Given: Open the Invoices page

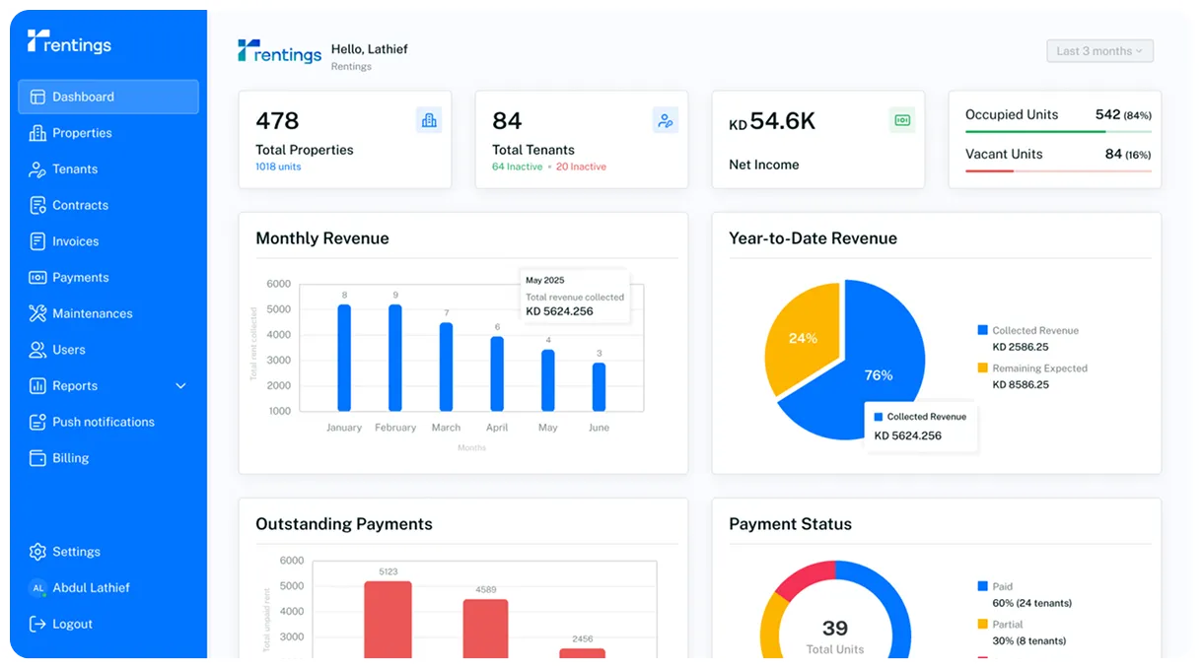Looking at the screenshot, I should [75, 241].
